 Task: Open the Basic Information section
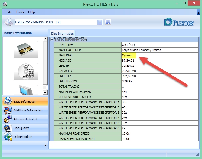[x=25, y=102]
